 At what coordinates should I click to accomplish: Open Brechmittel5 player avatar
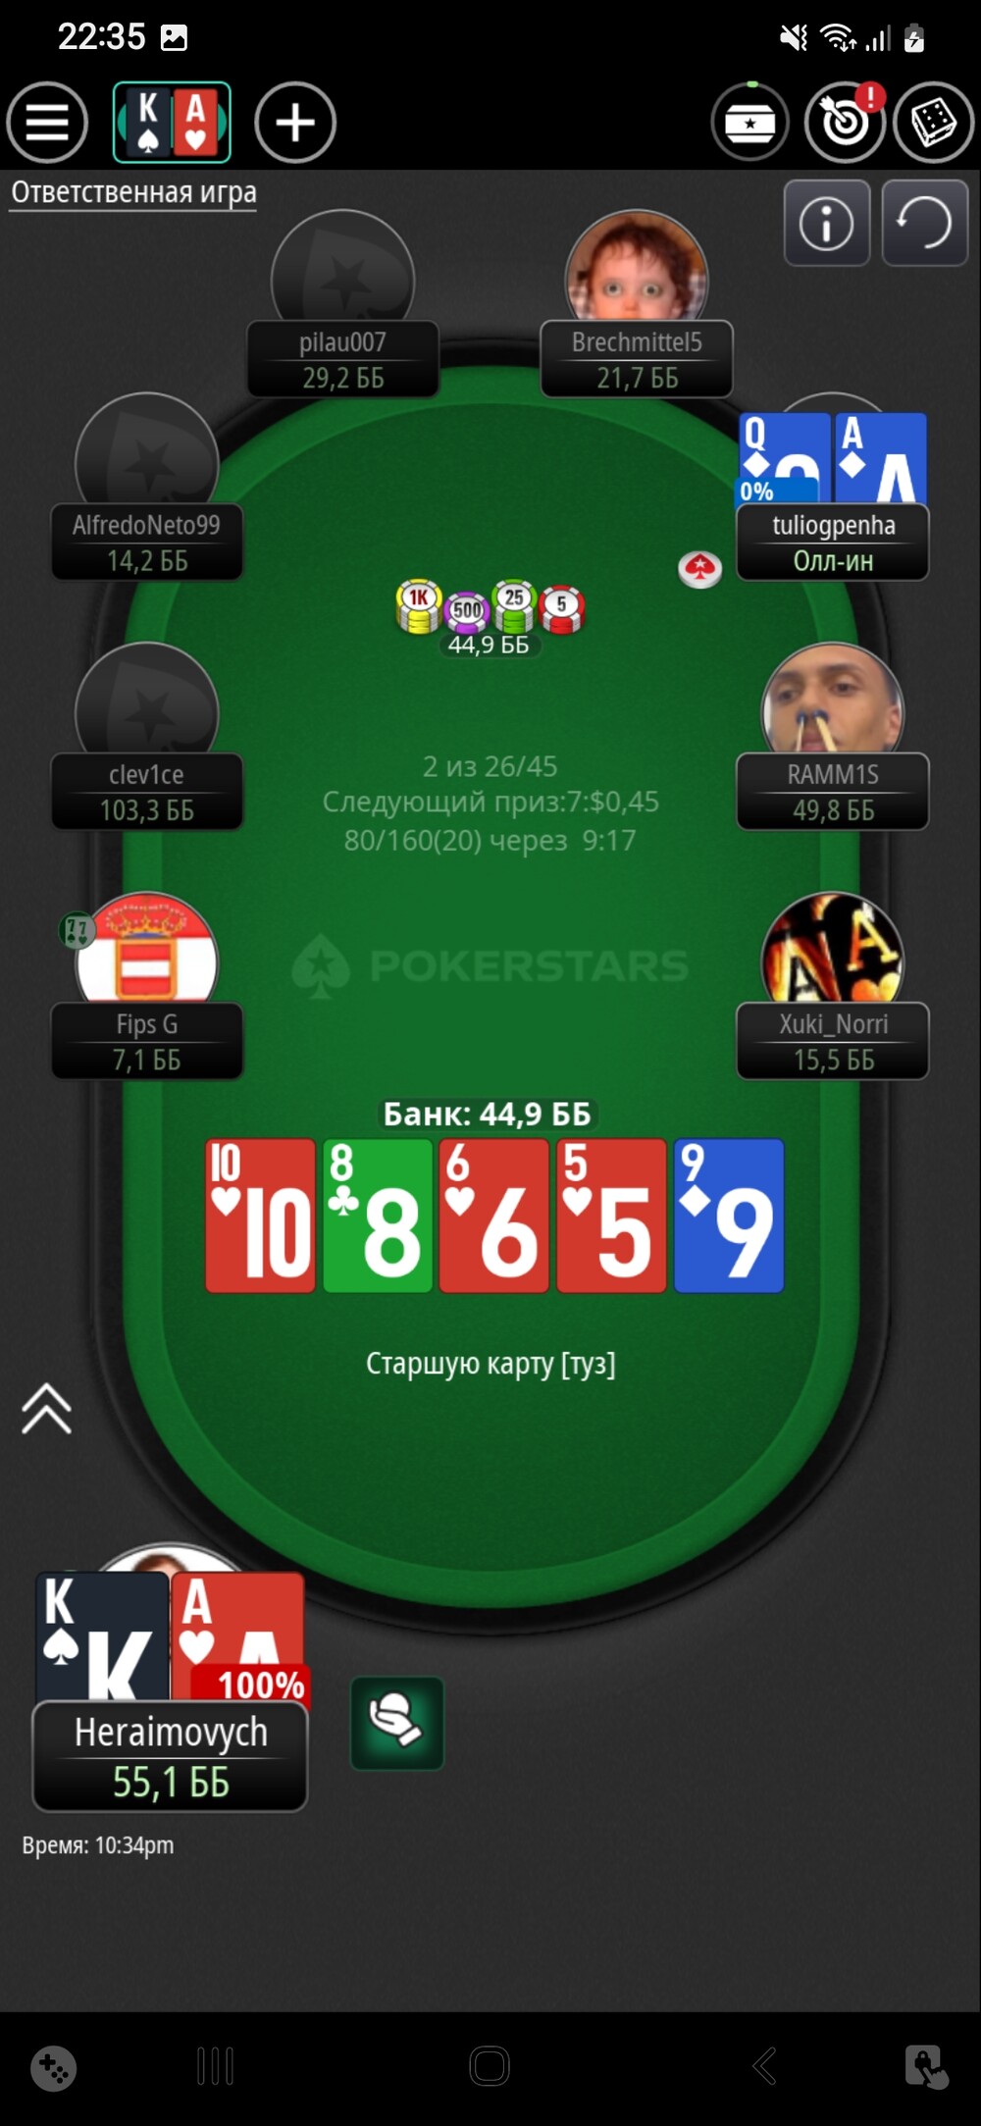pyautogui.click(x=637, y=267)
